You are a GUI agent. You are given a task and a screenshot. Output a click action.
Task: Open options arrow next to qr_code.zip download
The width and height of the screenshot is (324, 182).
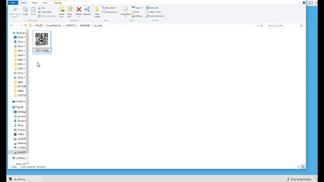(44, 178)
